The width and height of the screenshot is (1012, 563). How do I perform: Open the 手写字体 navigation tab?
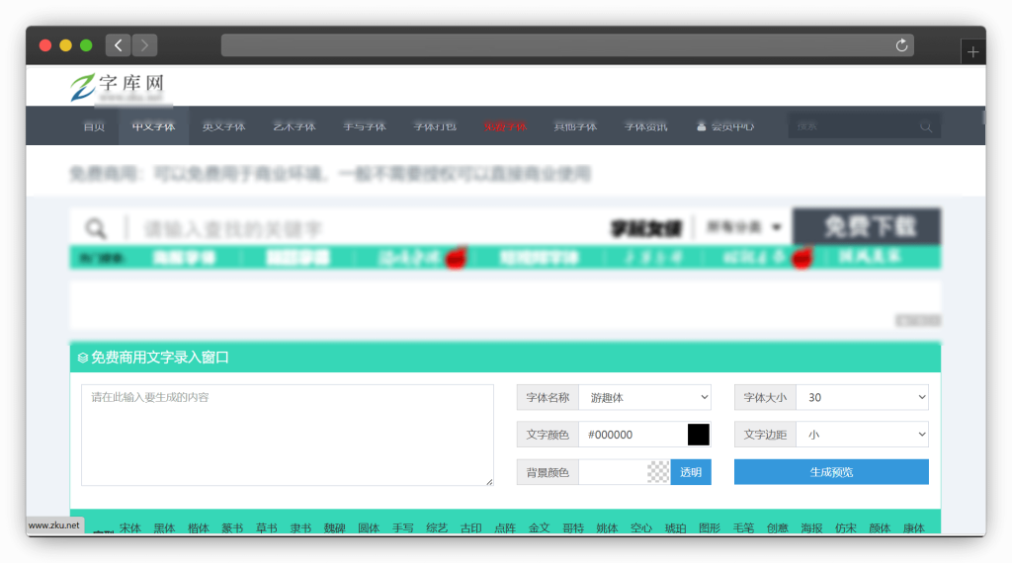tap(365, 126)
